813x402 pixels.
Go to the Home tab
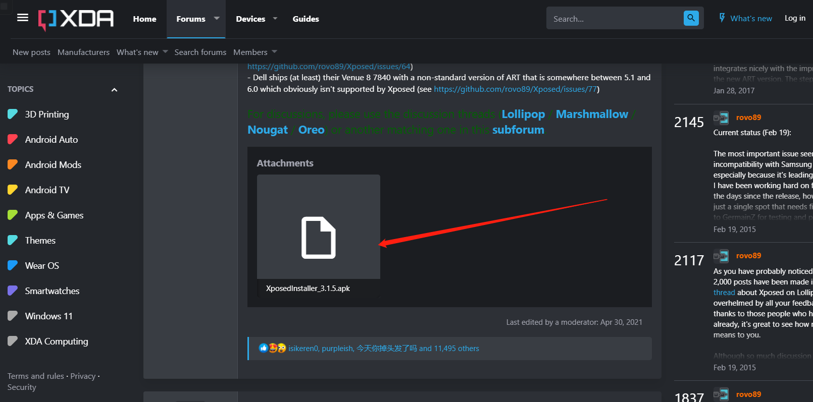(x=145, y=19)
